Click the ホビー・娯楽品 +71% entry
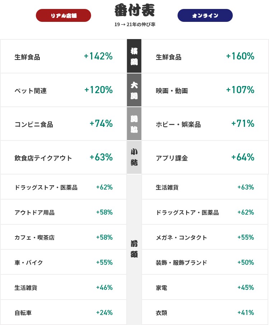Screen dimensions: 269x325 [x=205, y=124]
